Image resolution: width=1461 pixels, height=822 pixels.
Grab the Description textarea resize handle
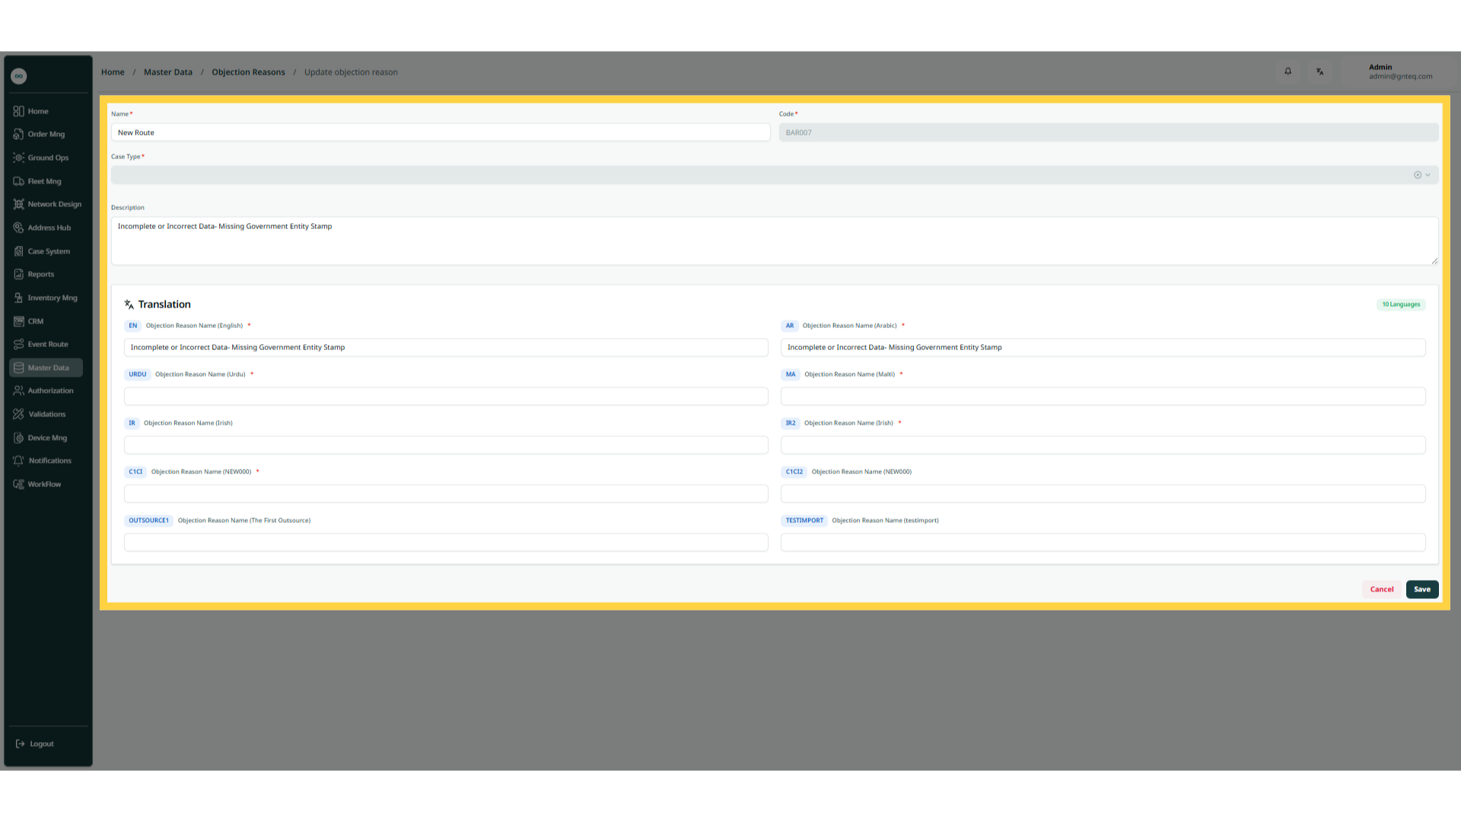pos(1434,261)
